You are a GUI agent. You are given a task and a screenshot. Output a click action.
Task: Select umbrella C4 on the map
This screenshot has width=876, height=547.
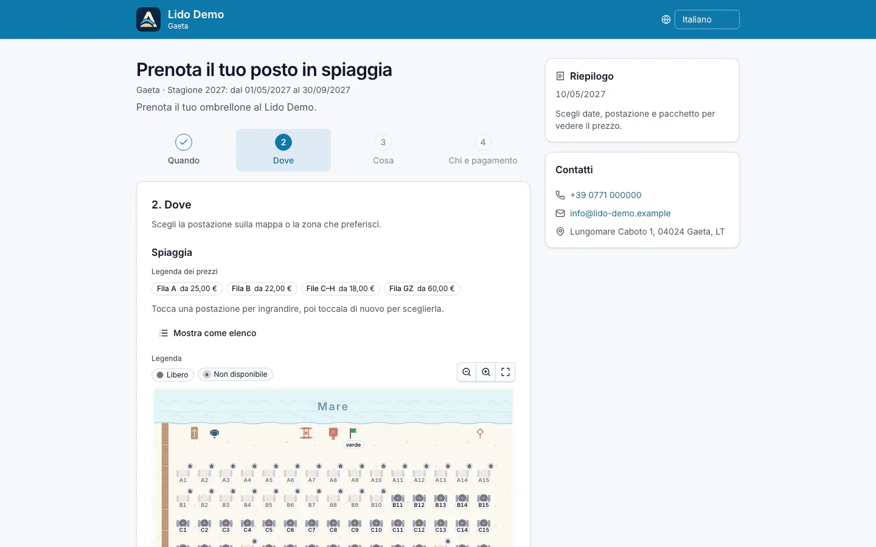coord(248,525)
